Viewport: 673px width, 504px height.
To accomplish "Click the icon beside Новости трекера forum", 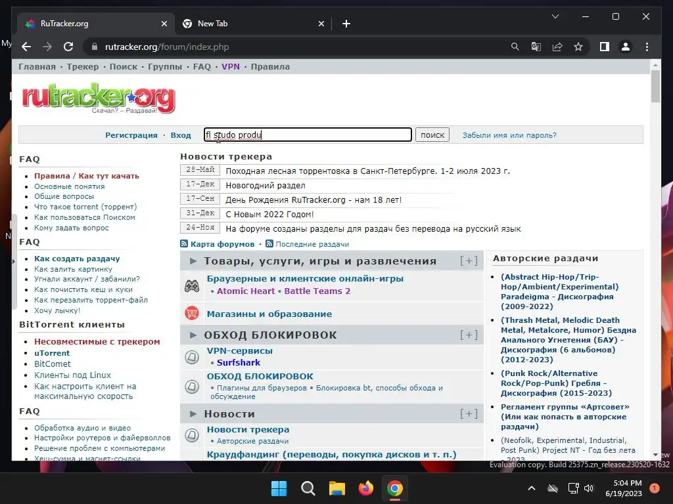I will tap(192, 435).
